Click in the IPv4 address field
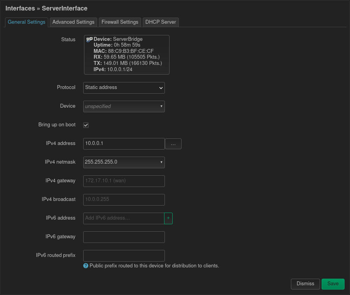 [x=124, y=144]
